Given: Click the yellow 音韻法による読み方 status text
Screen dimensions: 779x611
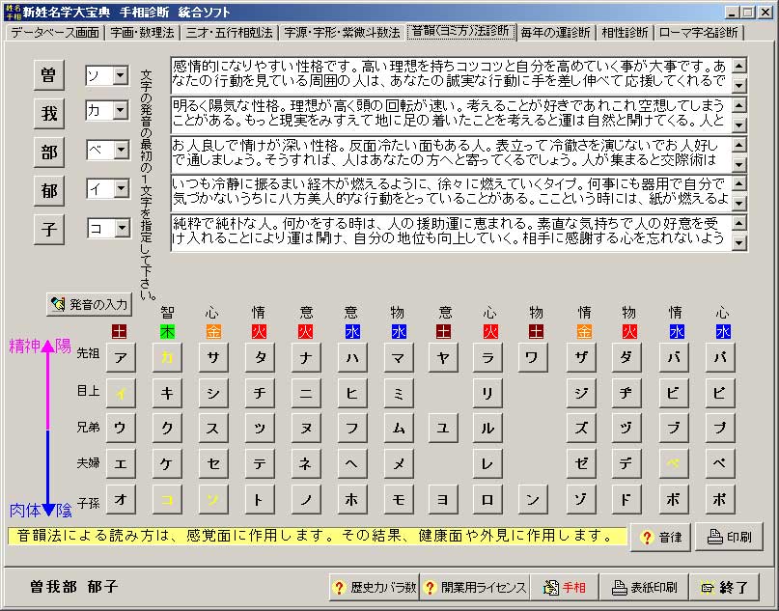Looking at the screenshot, I should (x=317, y=536).
